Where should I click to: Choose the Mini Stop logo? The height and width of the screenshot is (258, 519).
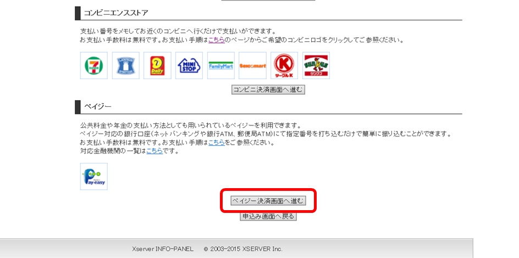pos(189,66)
